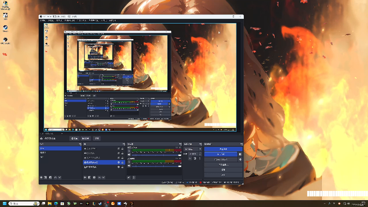Open the Profile menu in OBS

[x=82, y=20]
